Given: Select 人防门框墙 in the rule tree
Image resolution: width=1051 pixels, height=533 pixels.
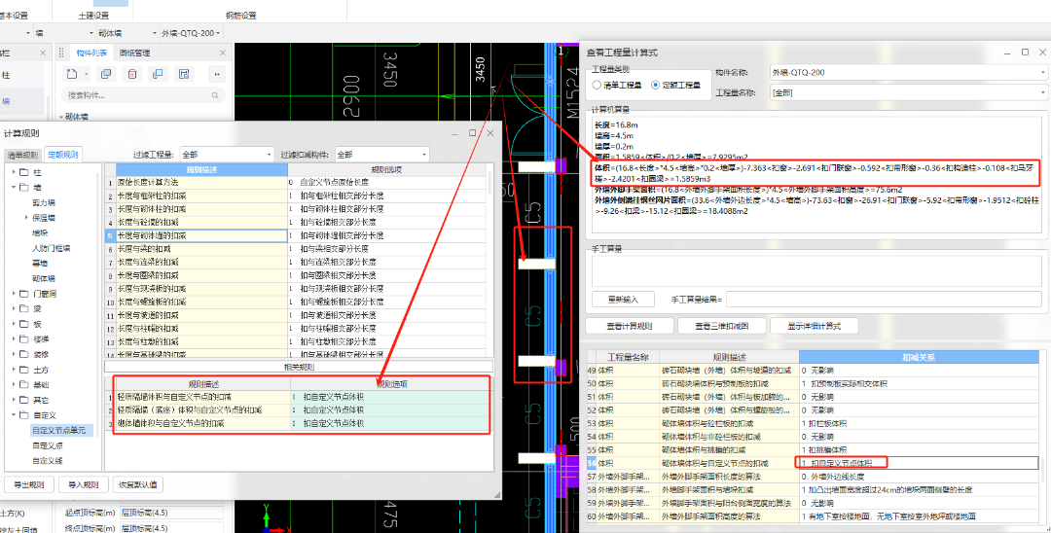Looking at the screenshot, I should tap(51, 248).
